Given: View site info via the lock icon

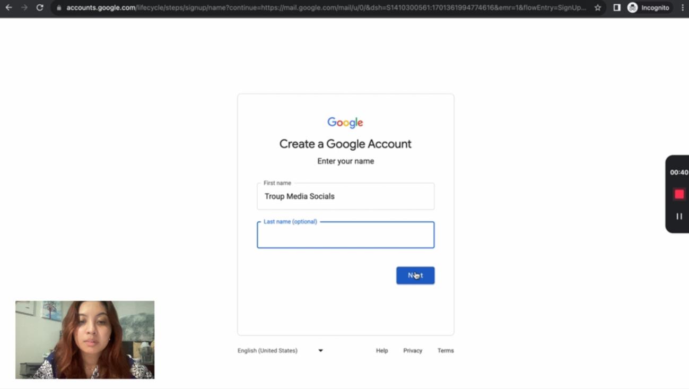Looking at the screenshot, I should (59, 8).
